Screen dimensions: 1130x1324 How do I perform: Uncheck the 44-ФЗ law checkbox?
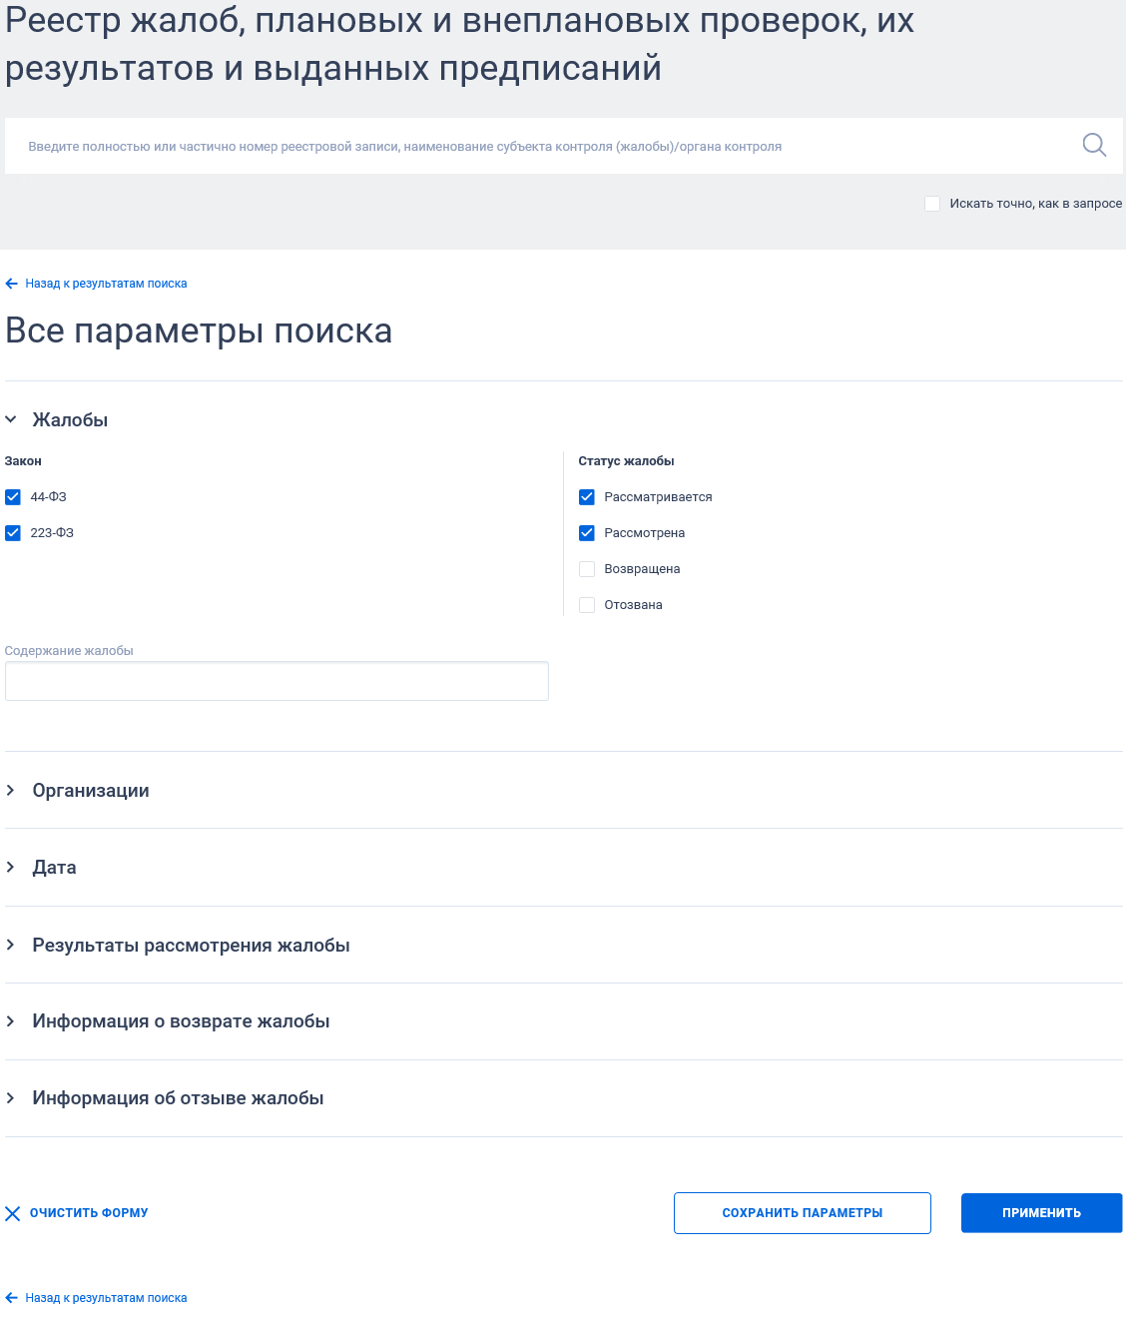[x=13, y=497]
